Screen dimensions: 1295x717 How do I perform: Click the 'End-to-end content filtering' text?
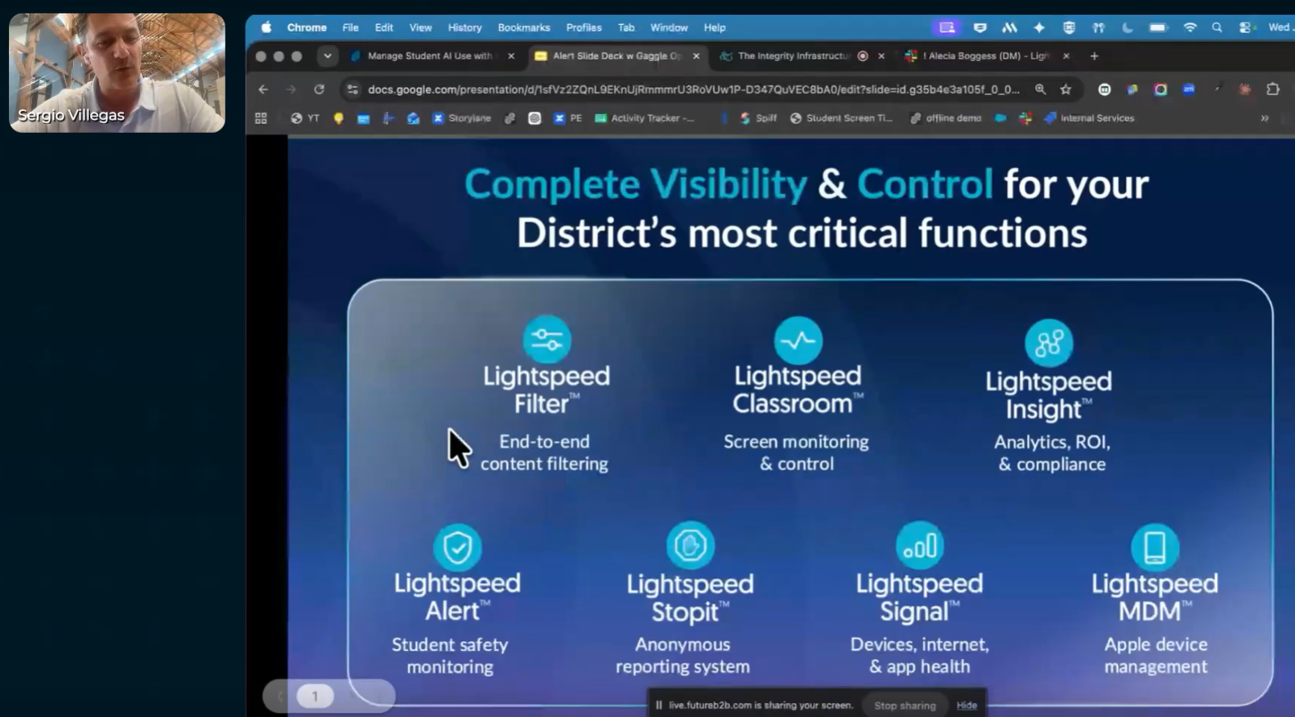(545, 453)
